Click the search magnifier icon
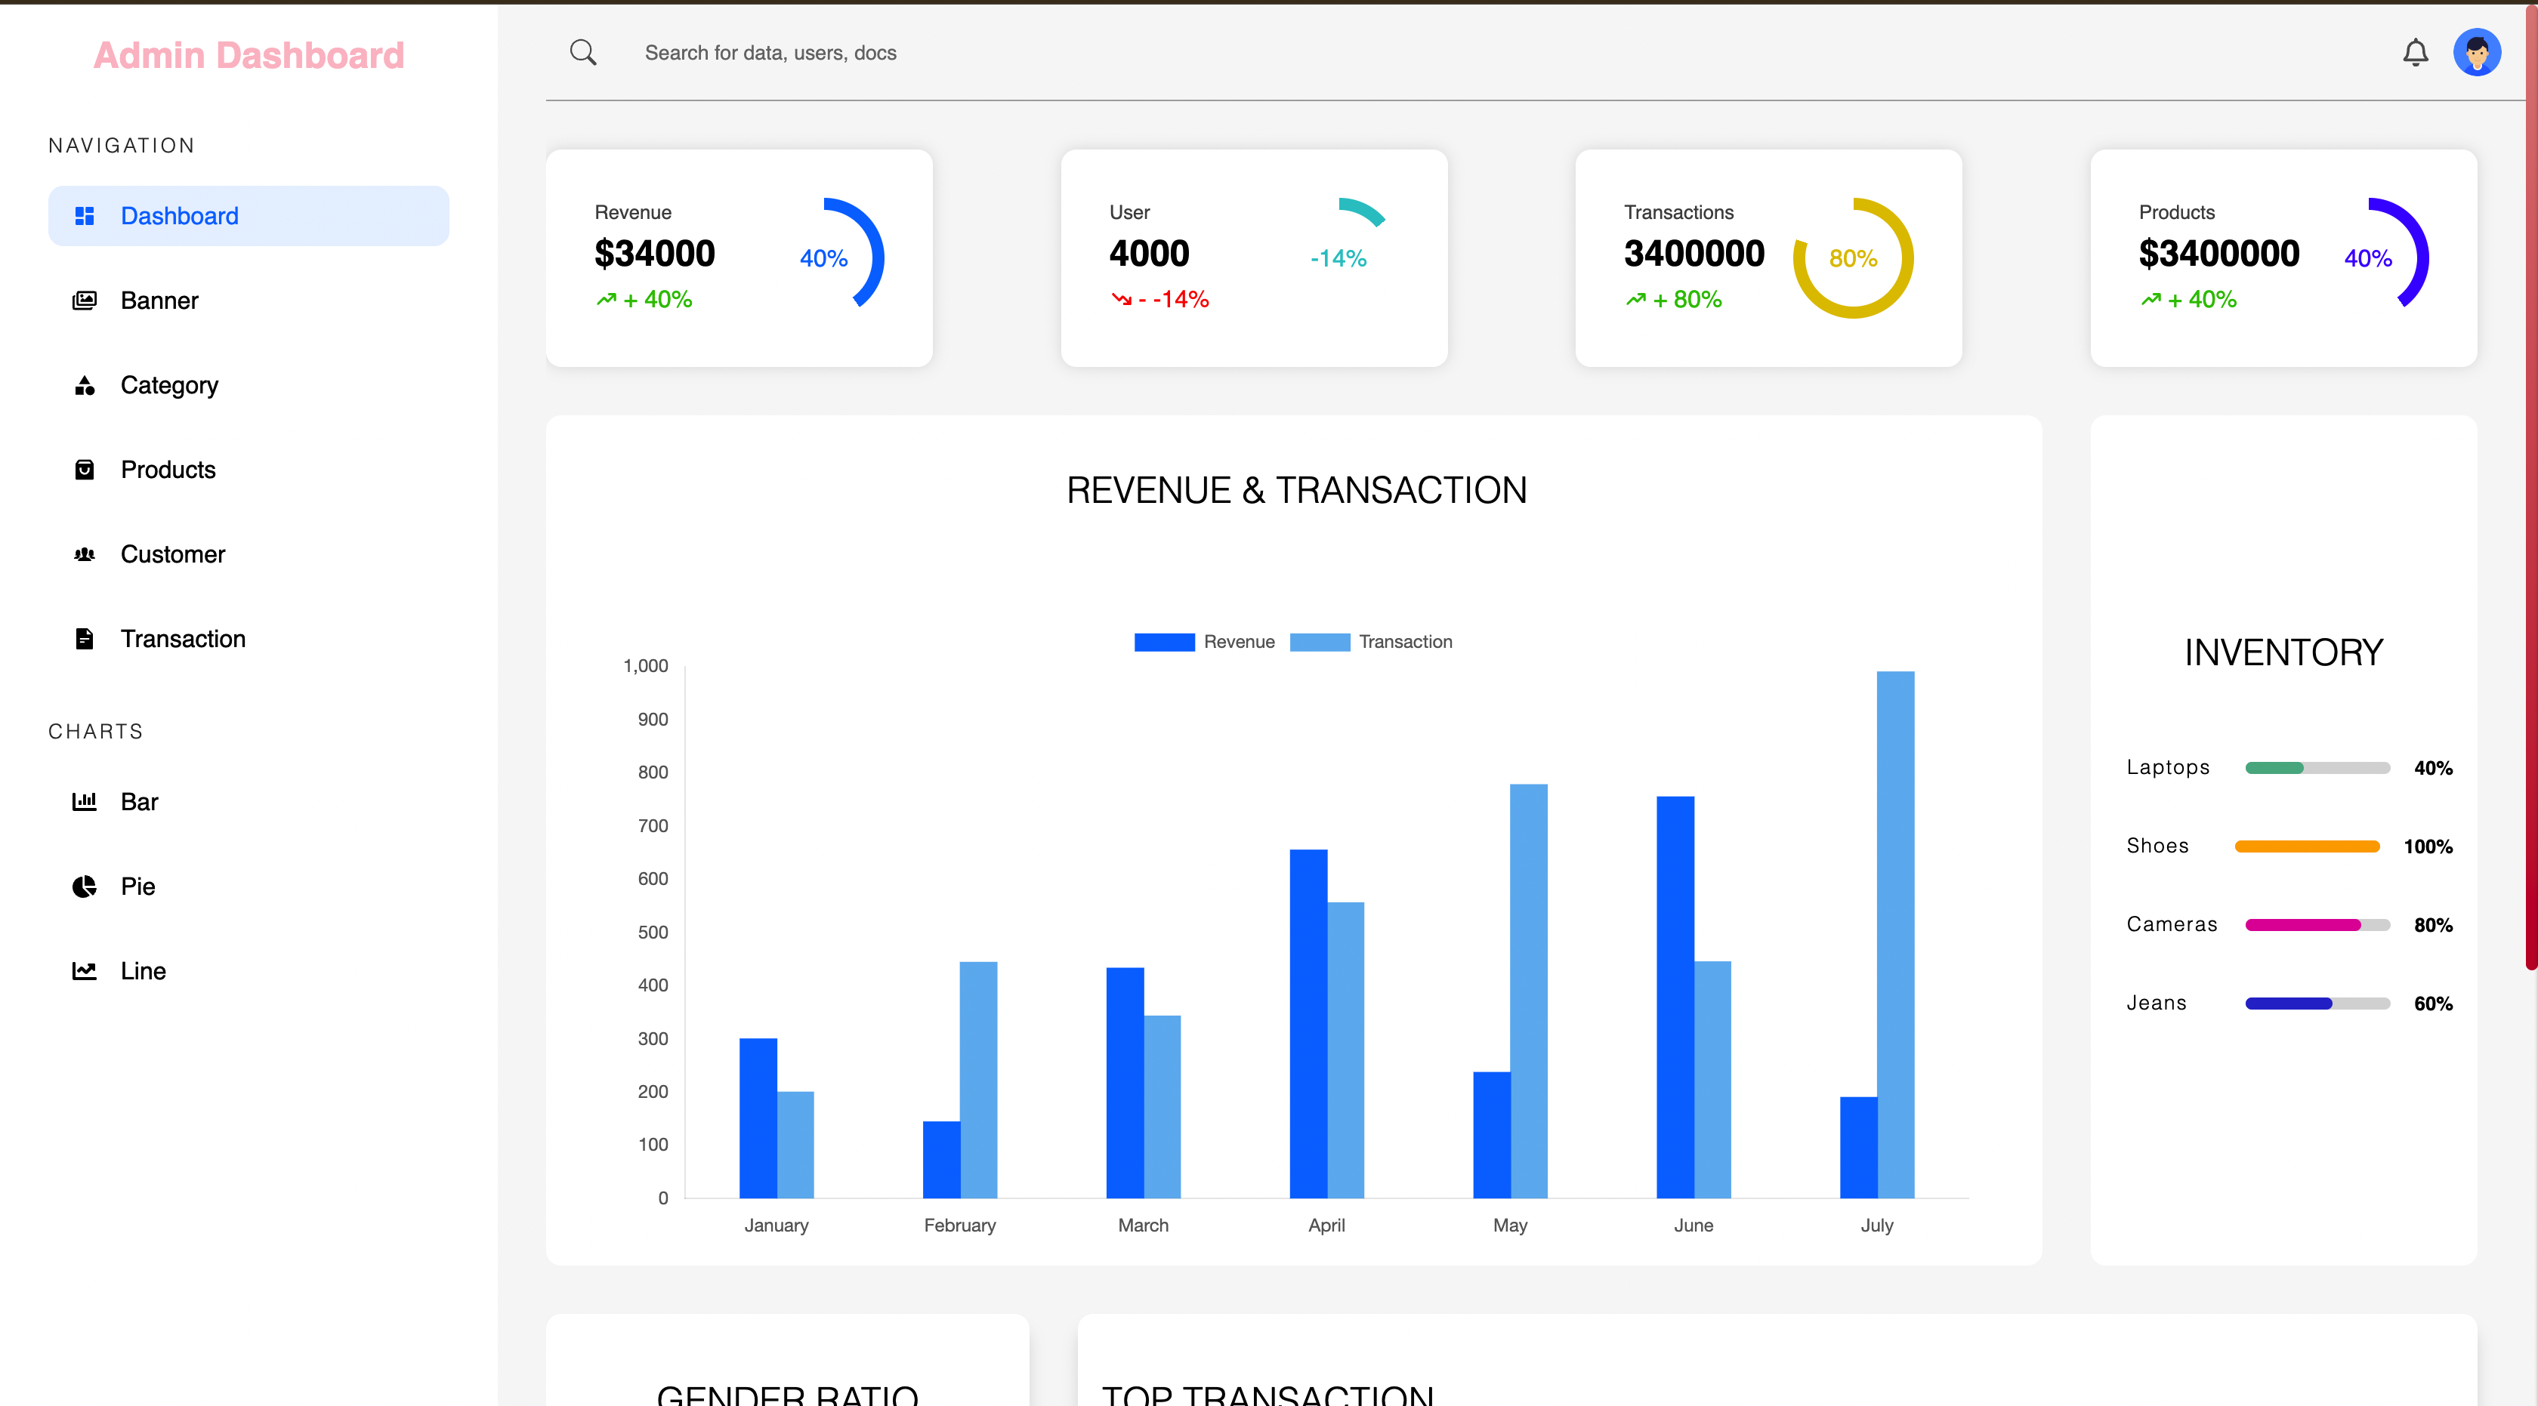 [x=583, y=52]
